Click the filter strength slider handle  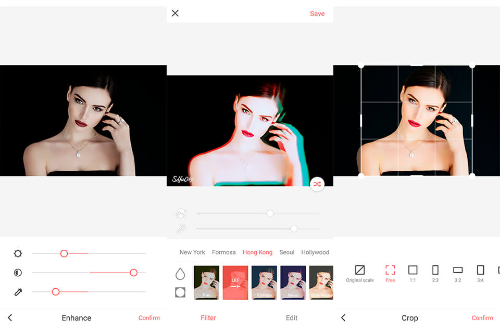click(294, 228)
